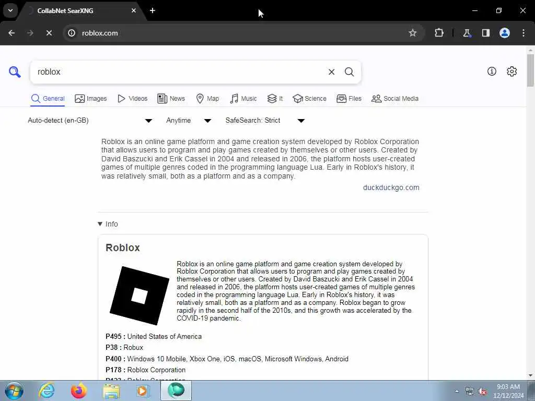
Task: Open tab search dropdown arrow
Action: click(x=10, y=10)
